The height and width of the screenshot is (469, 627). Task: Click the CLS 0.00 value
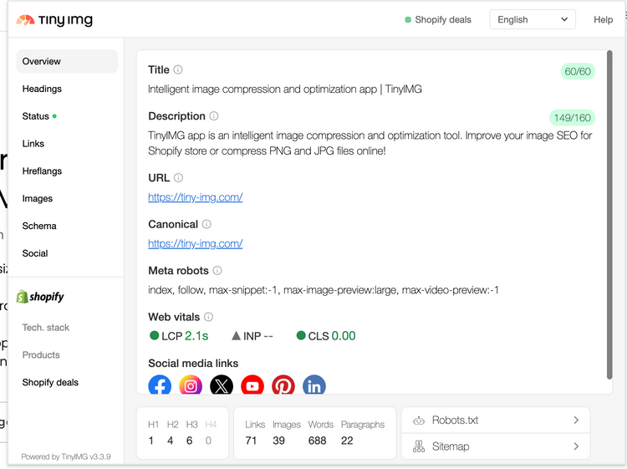pos(344,336)
